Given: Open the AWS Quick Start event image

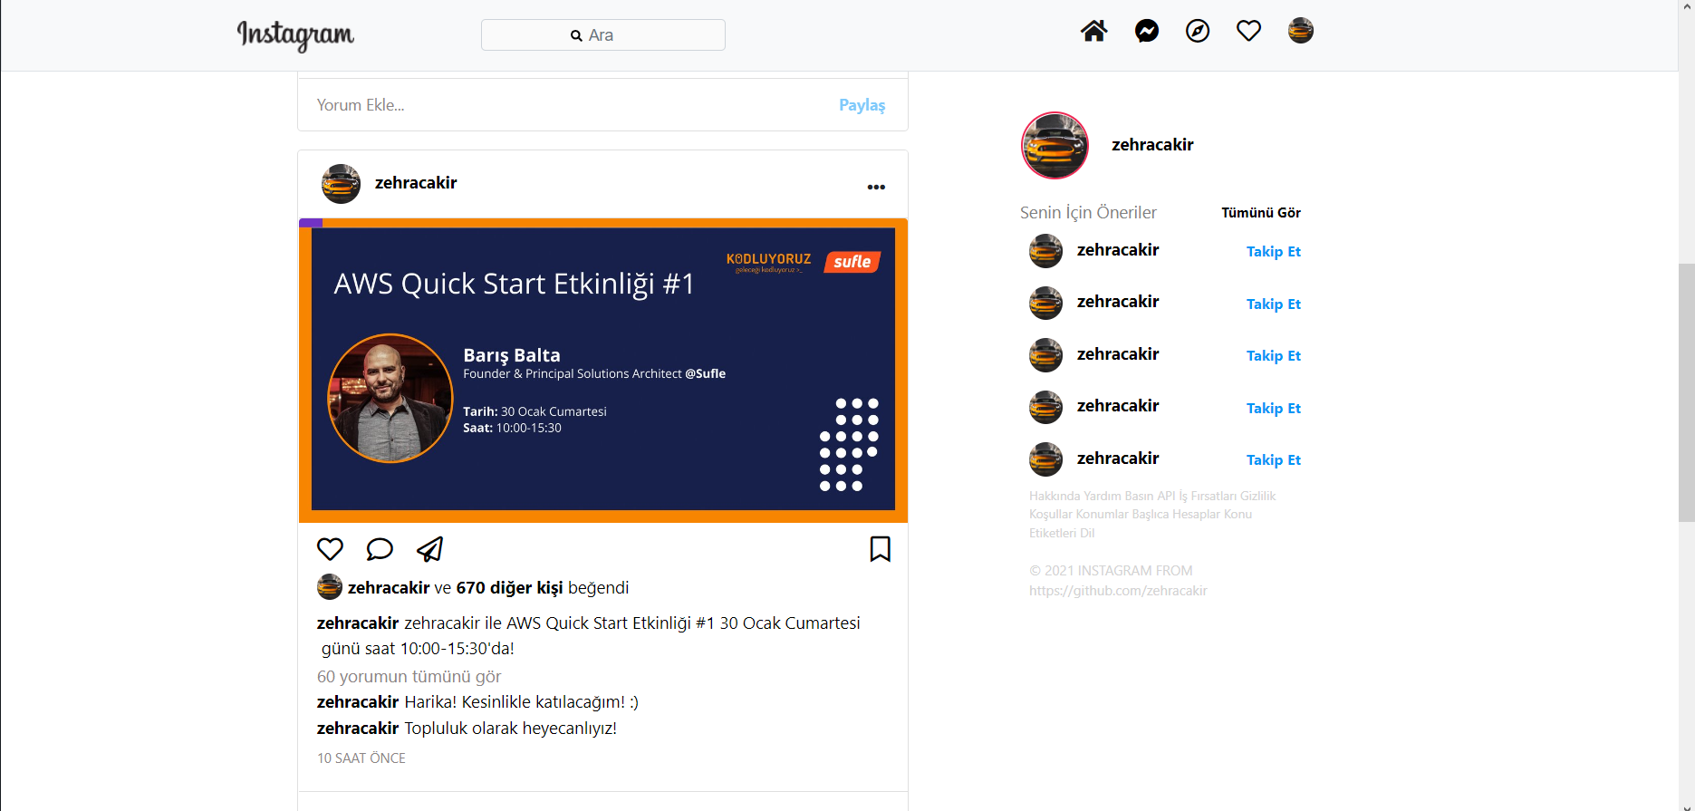Looking at the screenshot, I should click(x=602, y=370).
